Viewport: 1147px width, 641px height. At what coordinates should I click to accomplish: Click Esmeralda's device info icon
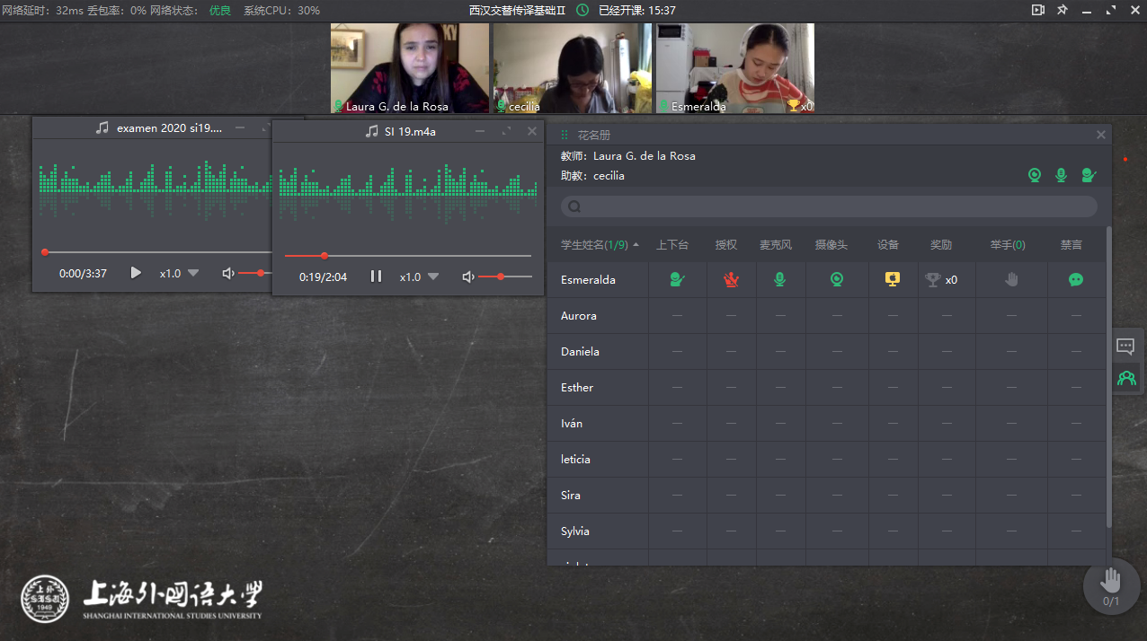(892, 280)
